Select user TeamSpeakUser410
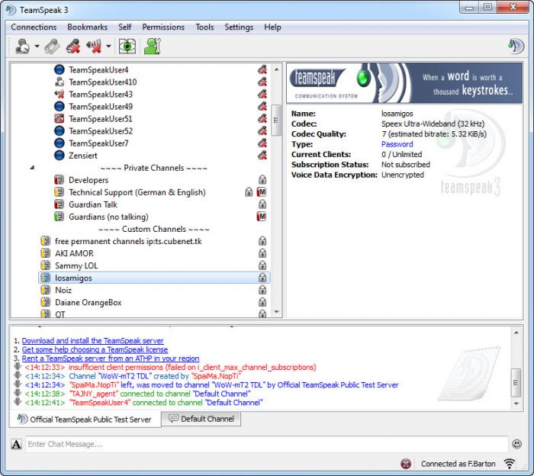The width and height of the screenshot is (534, 476). tap(102, 82)
